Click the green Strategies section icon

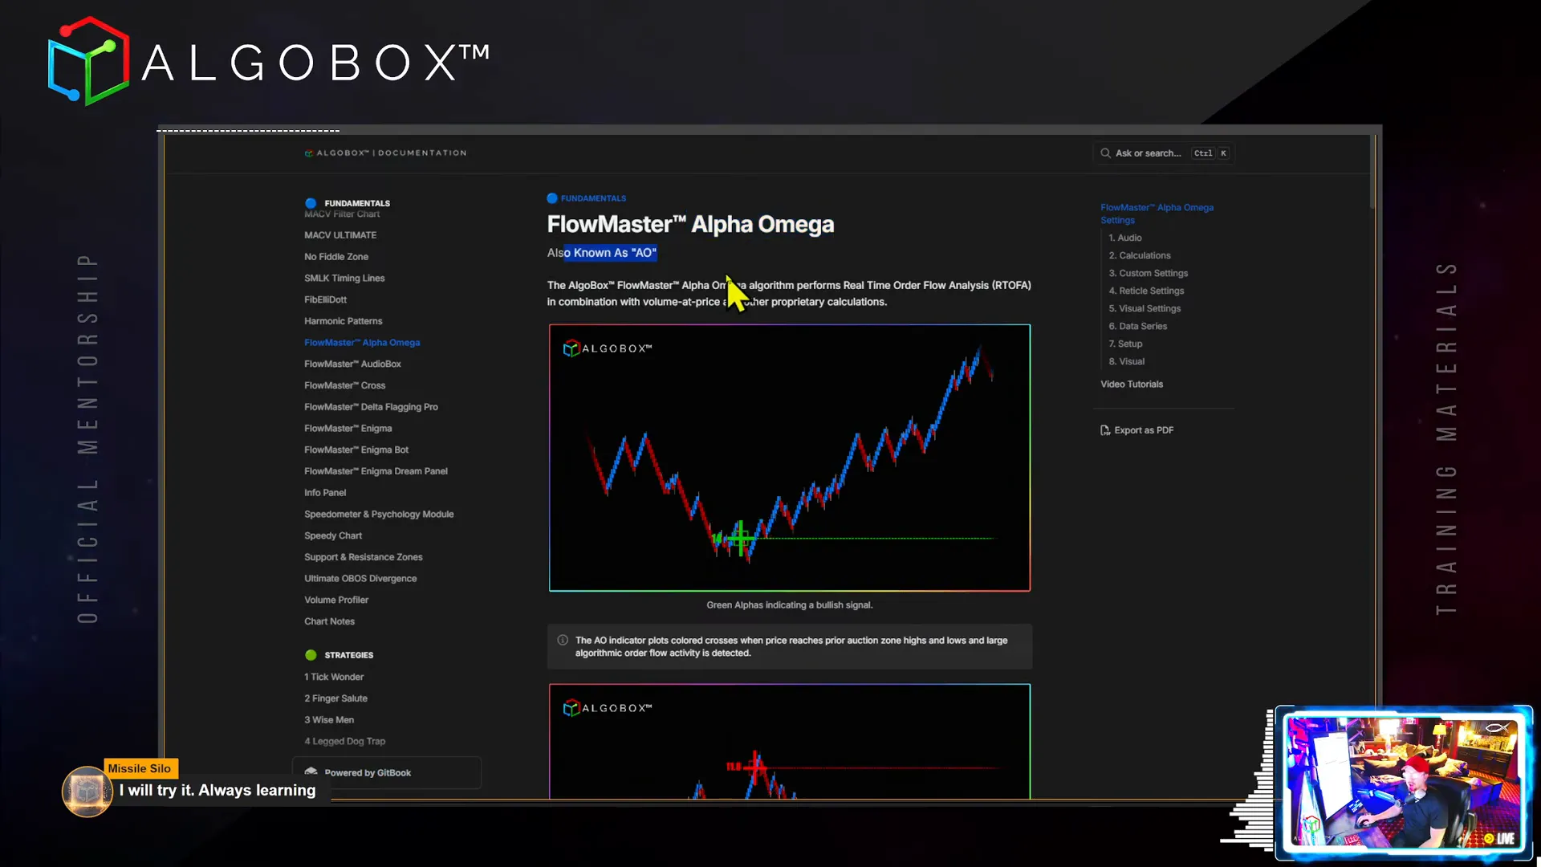[311, 655]
